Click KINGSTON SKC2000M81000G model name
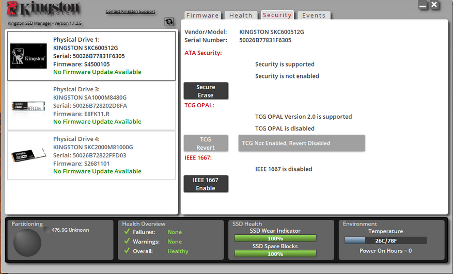 [x=93, y=147]
